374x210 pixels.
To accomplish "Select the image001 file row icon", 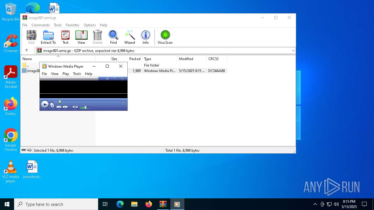I will coord(25,71).
